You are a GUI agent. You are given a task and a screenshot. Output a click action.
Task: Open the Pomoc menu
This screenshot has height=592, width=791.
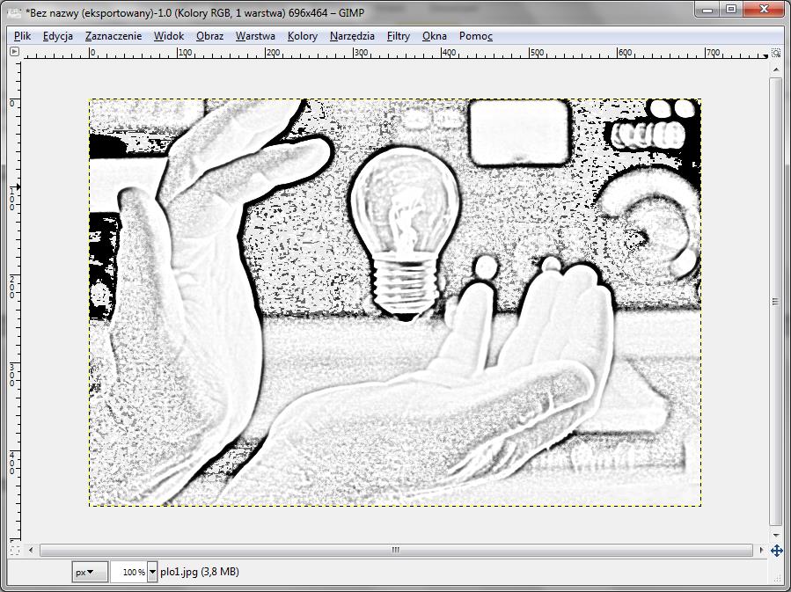[x=476, y=36]
